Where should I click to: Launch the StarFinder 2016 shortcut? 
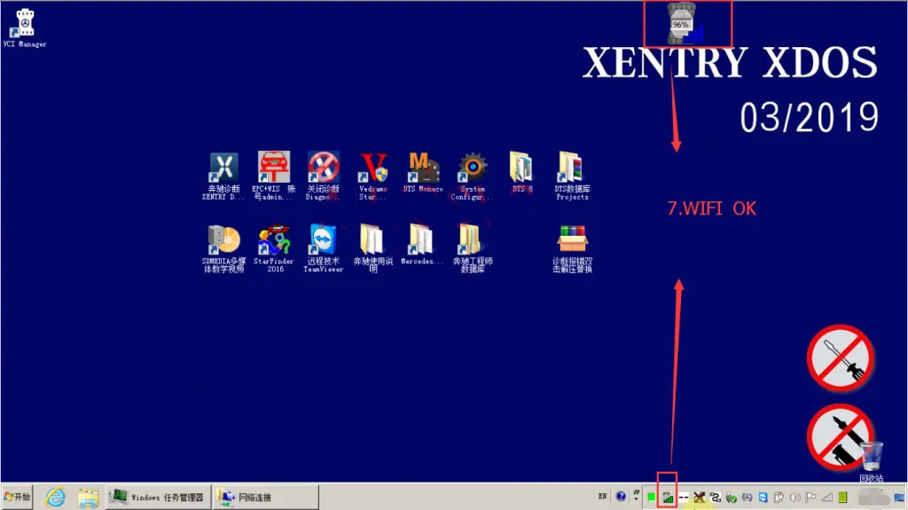tap(274, 248)
